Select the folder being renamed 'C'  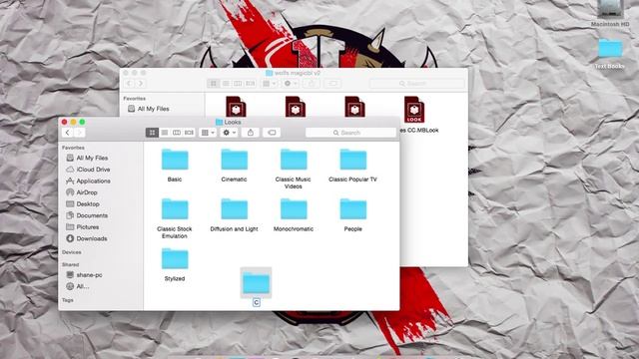pyautogui.click(x=256, y=283)
